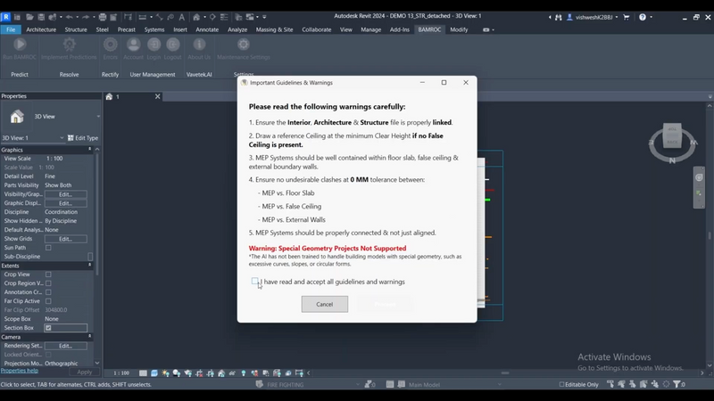Screen dimensions: 714x401
Task: Collapse the Graphics properties section
Action: point(90,149)
